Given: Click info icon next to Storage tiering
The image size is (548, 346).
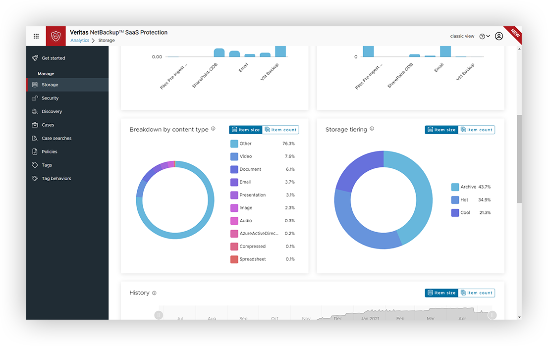Looking at the screenshot, I should [x=372, y=129].
